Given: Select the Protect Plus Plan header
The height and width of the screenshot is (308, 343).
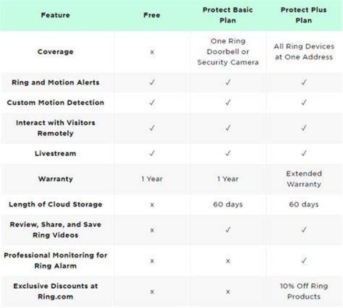Looking at the screenshot, I should 303,15.
